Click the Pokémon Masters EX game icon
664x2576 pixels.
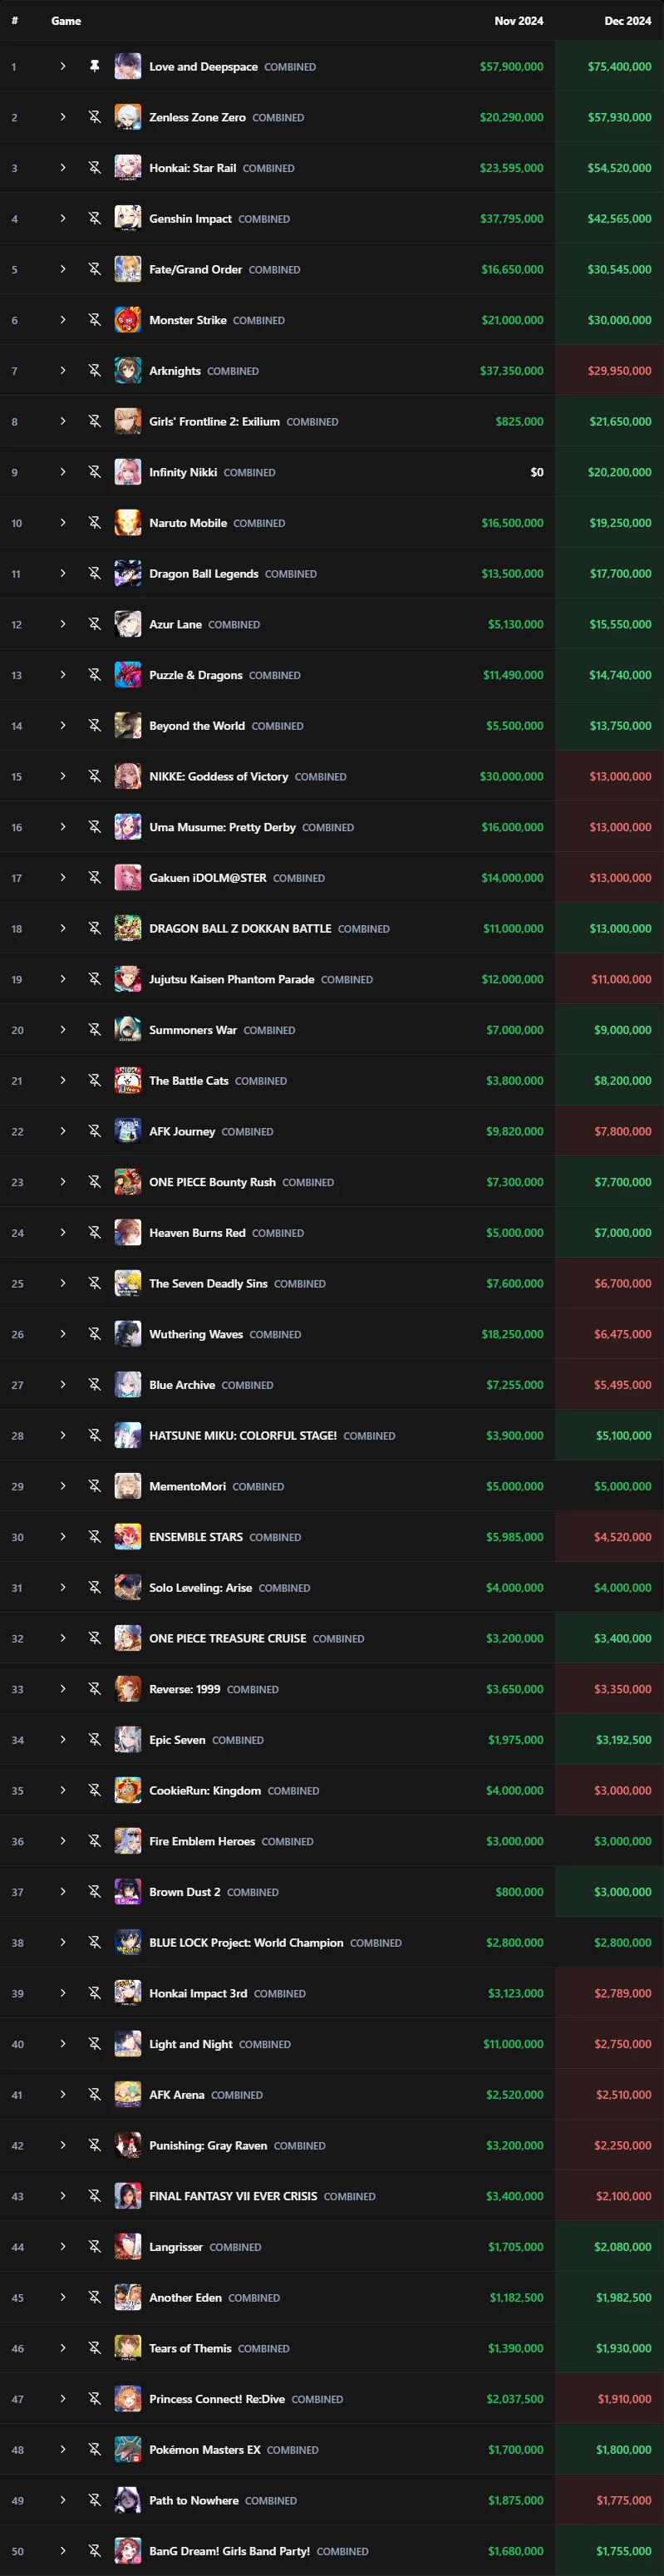(127, 2449)
